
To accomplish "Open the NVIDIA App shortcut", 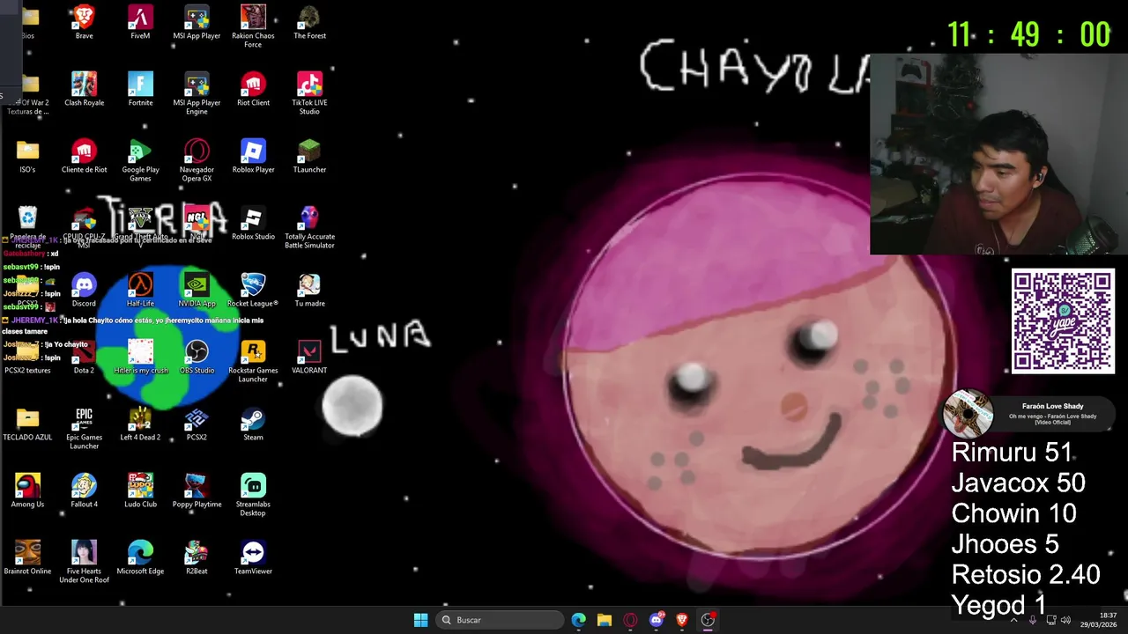I will (197, 290).
